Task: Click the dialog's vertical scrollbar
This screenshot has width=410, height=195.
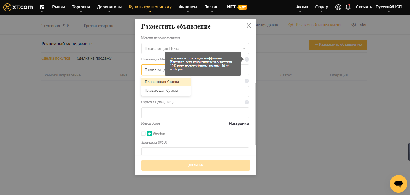Action: (256, 114)
